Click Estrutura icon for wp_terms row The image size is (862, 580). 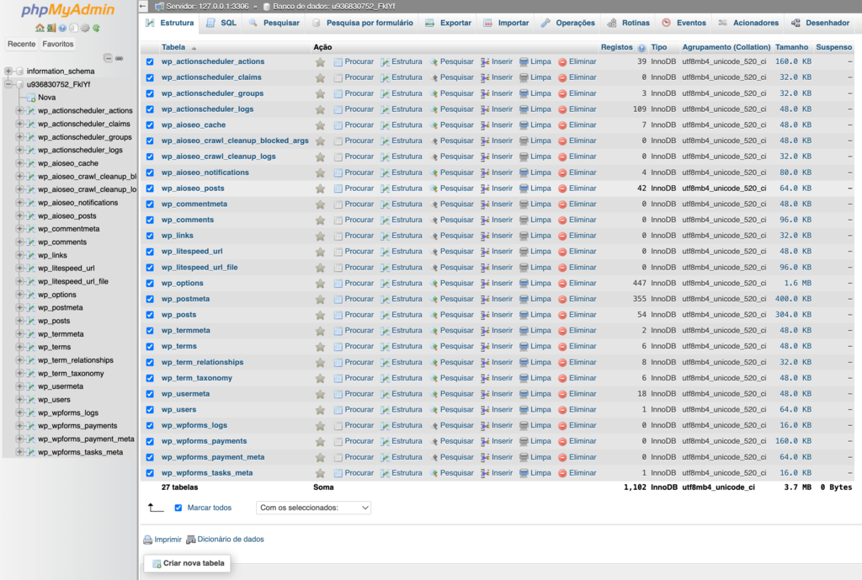coord(385,346)
